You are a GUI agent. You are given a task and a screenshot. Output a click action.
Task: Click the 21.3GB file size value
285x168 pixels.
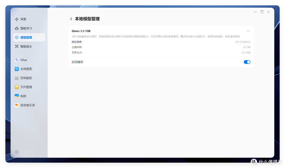pyautogui.click(x=246, y=52)
